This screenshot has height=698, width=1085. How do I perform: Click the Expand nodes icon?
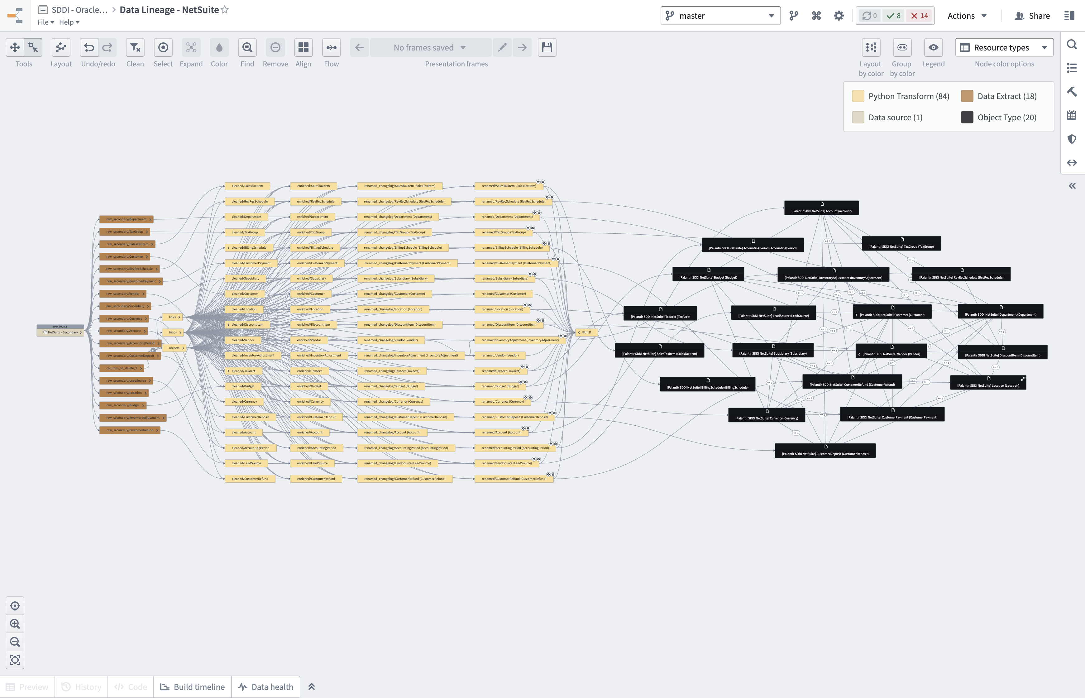(x=191, y=48)
